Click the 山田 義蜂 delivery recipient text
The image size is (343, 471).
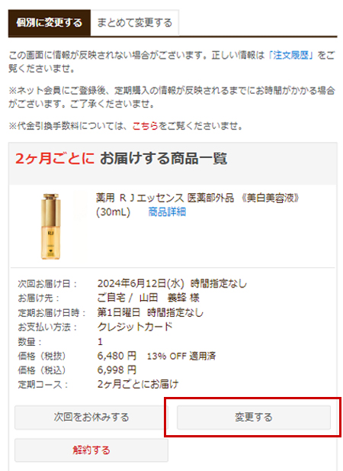coord(169,298)
